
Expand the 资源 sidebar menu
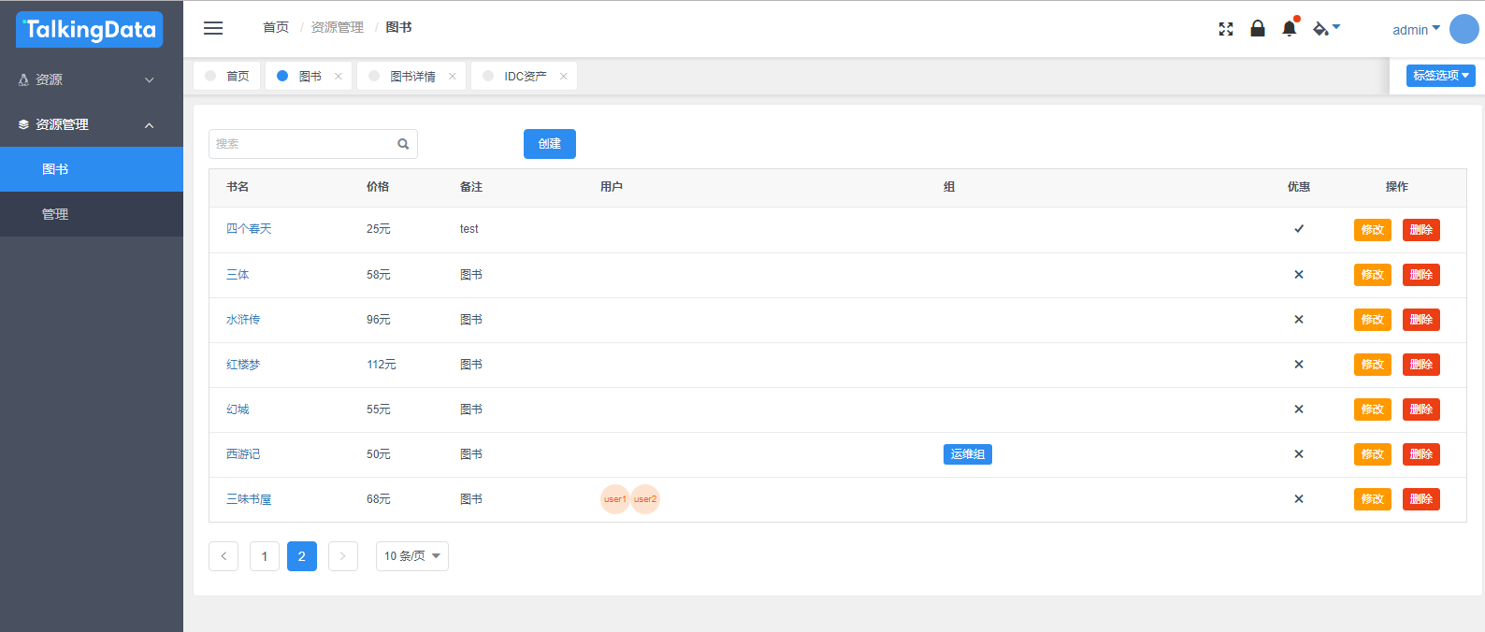(x=91, y=80)
